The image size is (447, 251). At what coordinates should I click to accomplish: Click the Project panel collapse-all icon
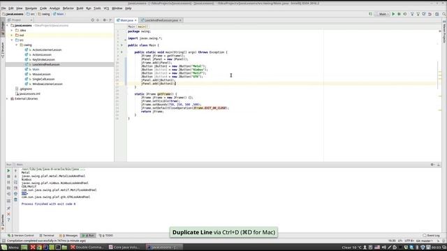click(98, 20)
